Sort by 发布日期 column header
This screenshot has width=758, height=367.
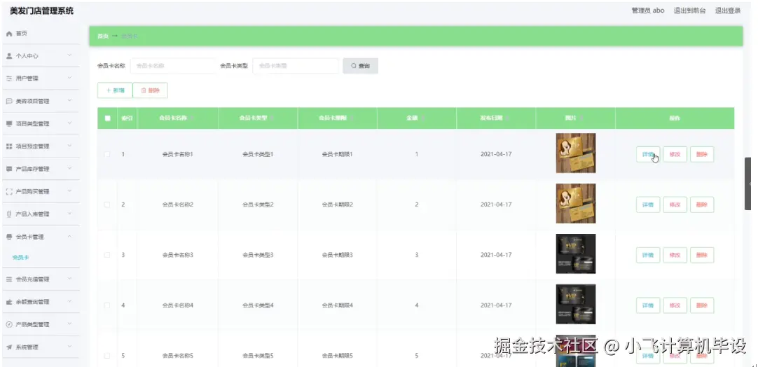pyautogui.click(x=495, y=118)
